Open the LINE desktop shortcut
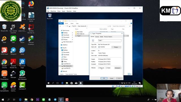This screenshot has height=102, width=181. tap(13, 39)
